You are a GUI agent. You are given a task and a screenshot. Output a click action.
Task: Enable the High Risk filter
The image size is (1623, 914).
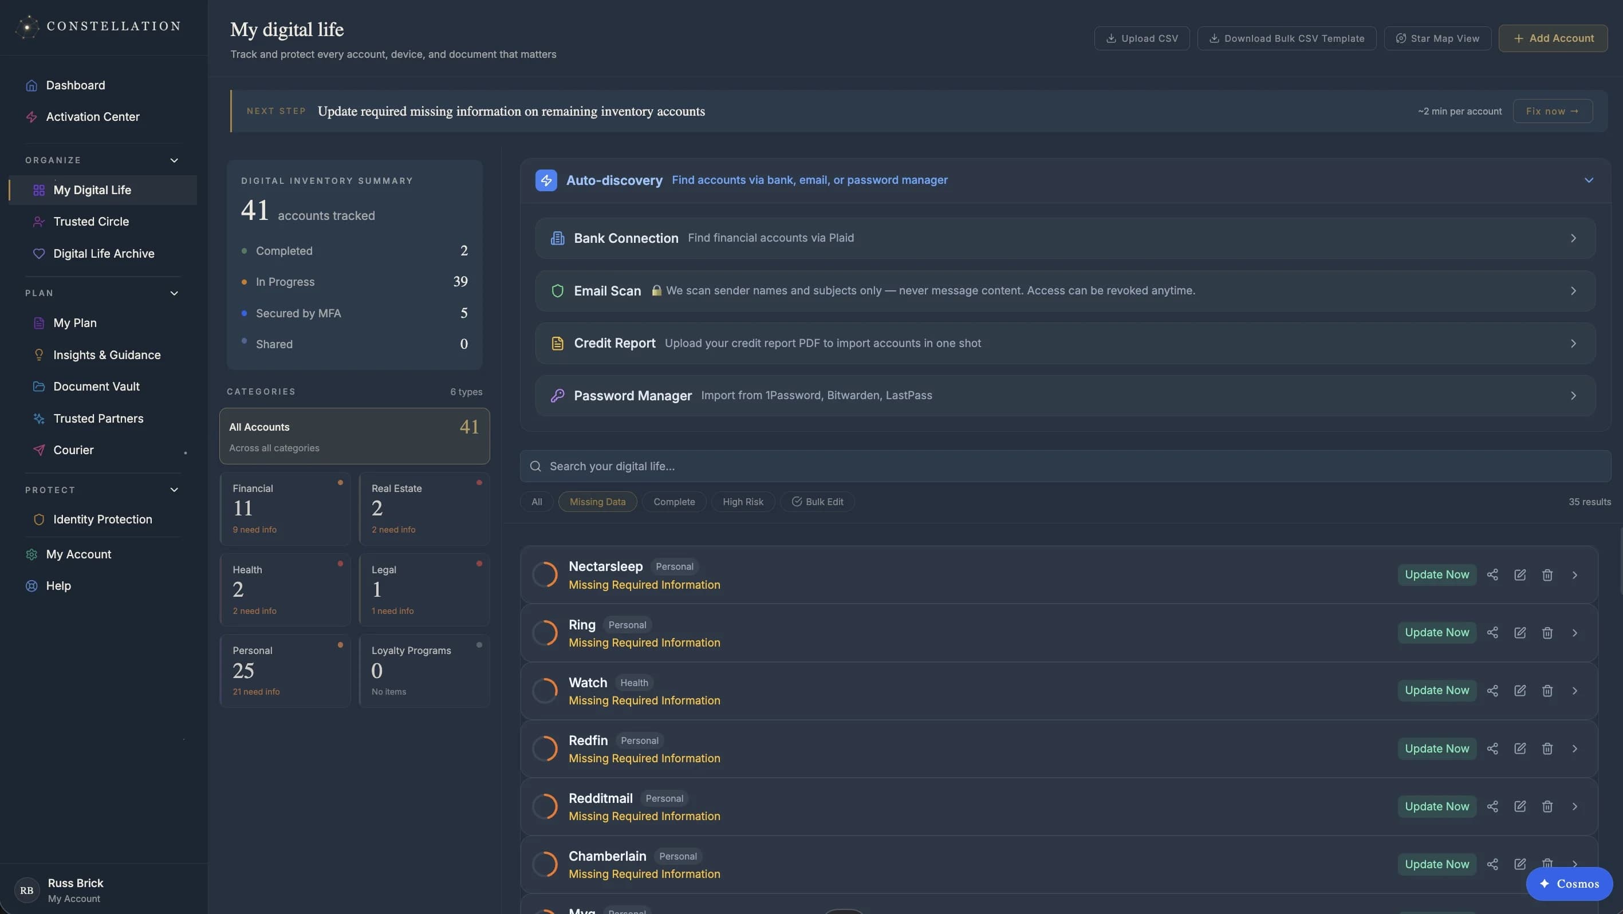(743, 502)
